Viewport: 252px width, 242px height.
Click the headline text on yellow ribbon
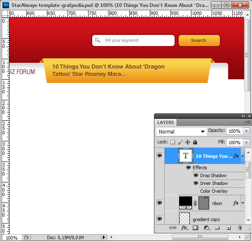[108, 70]
